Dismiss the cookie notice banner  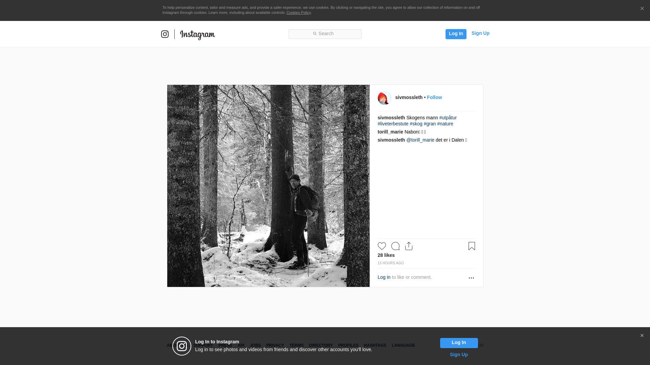click(642, 9)
